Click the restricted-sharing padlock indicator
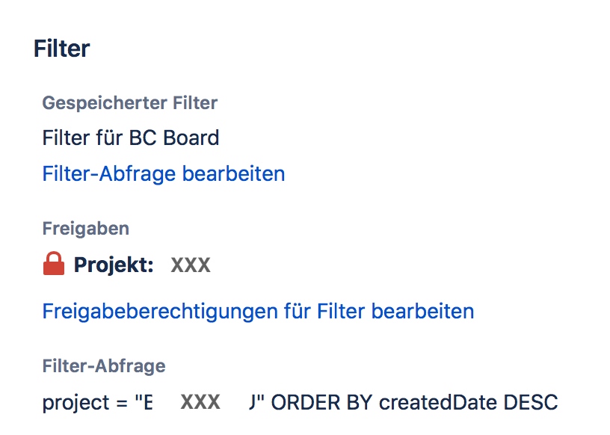Screen dimensions: 610x435 tap(53, 264)
